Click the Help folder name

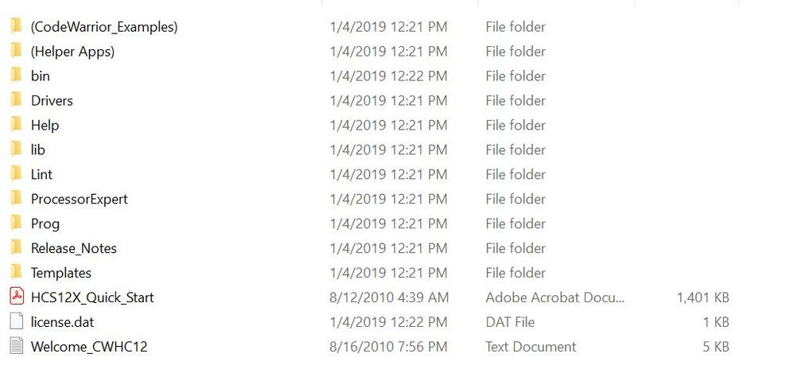pos(45,126)
